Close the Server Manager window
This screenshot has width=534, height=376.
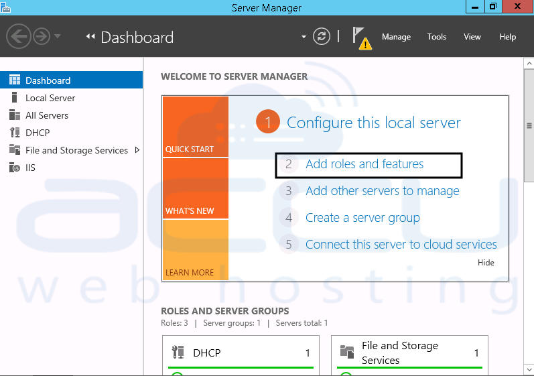coord(518,7)
